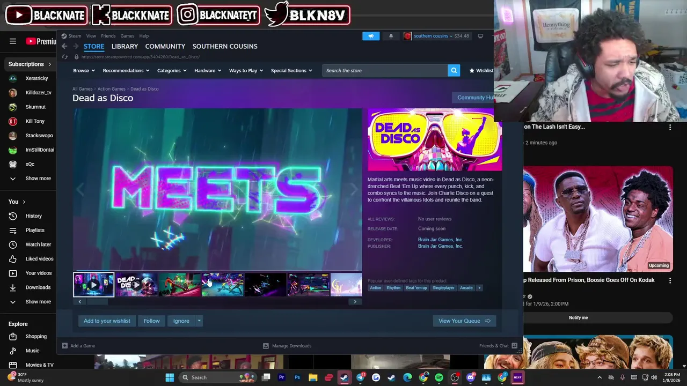Open the Wishlist link in store bar

point(481,71)
